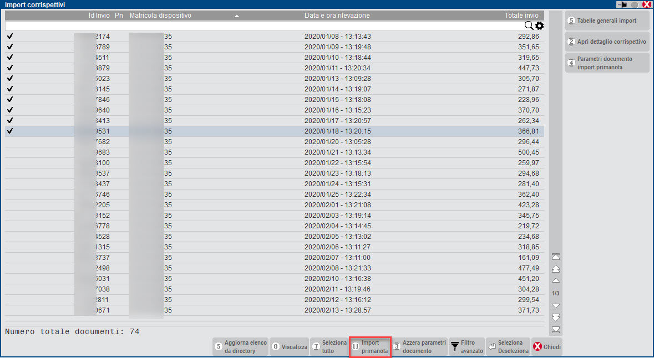Jump to last page with bottom arrow

point(556,330)
